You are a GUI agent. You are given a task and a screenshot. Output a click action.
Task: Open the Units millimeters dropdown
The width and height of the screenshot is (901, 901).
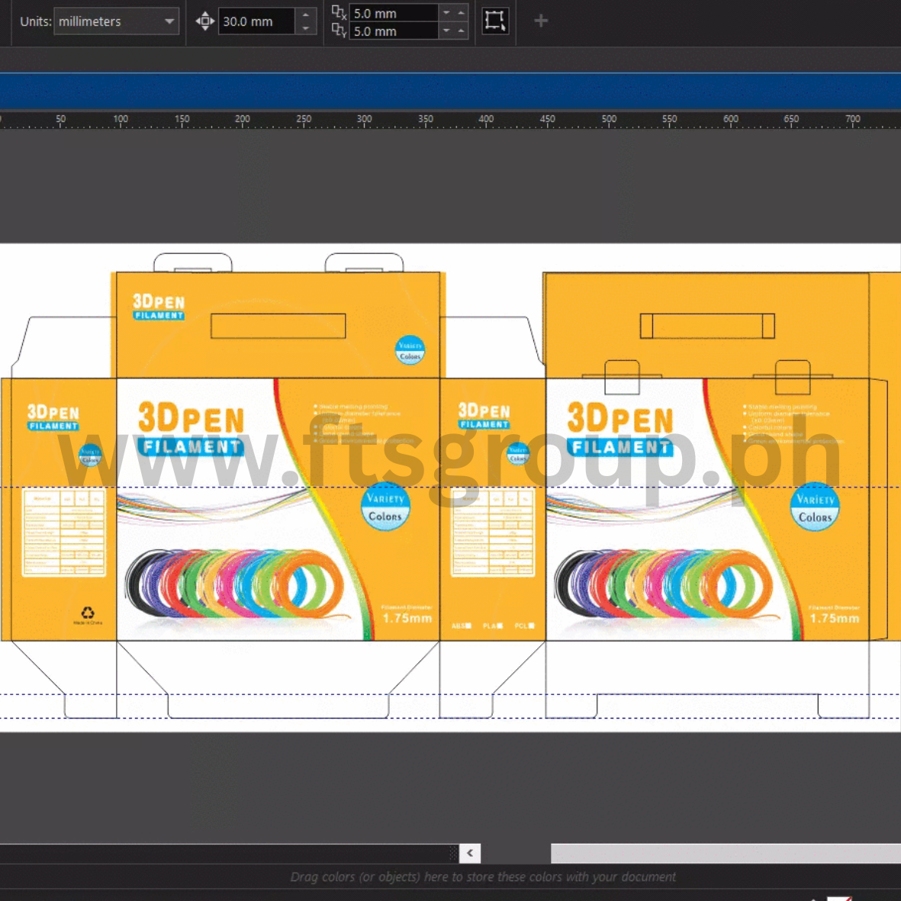click(117, 21)
